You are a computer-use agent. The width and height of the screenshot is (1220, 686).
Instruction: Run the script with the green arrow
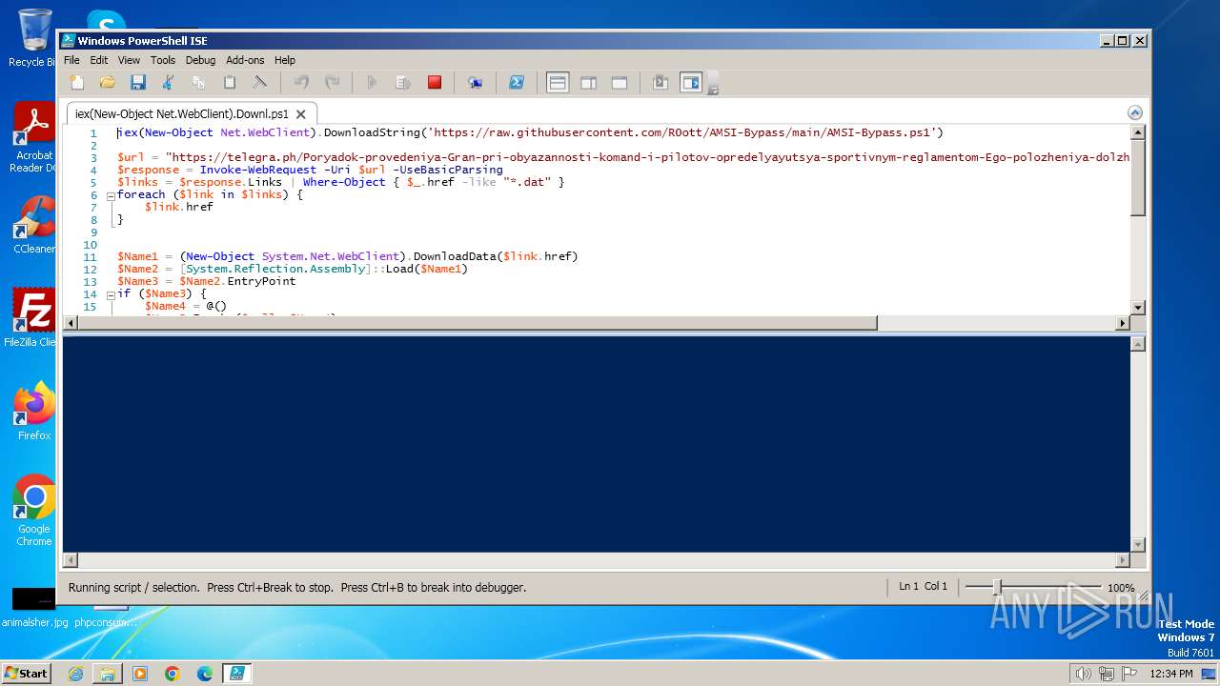coord(372,83)
